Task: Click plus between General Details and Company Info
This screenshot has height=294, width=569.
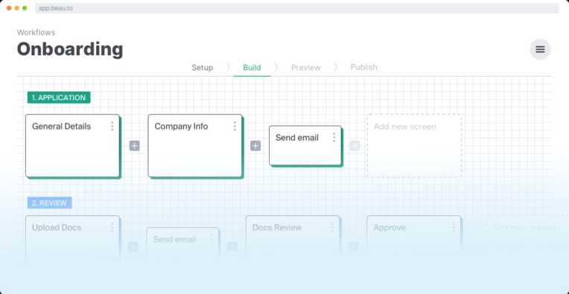Action: coord(135,146)
